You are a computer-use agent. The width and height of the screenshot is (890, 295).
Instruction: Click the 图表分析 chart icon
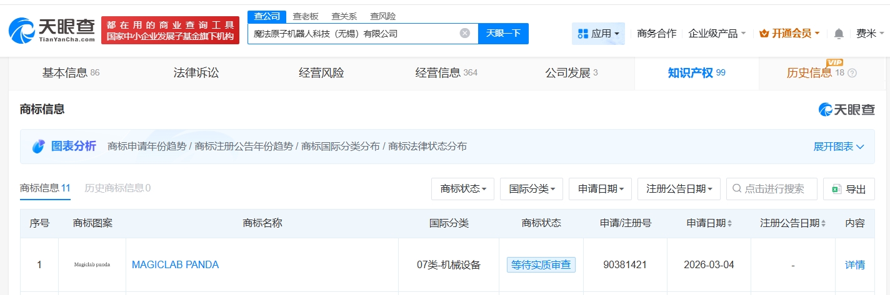[39, 147]
